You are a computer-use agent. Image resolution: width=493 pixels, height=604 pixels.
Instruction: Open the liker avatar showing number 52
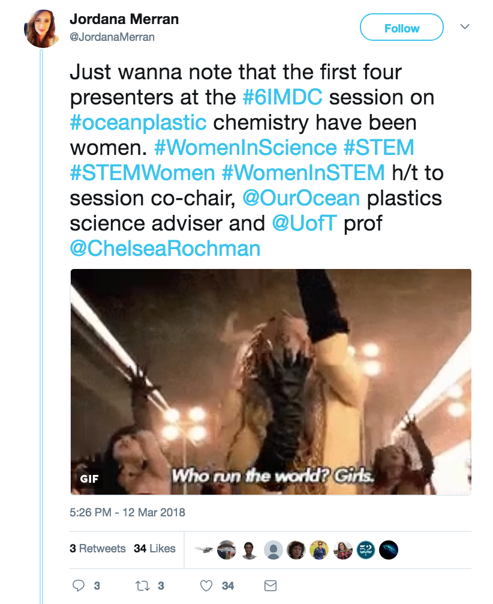tap(366, 549)
